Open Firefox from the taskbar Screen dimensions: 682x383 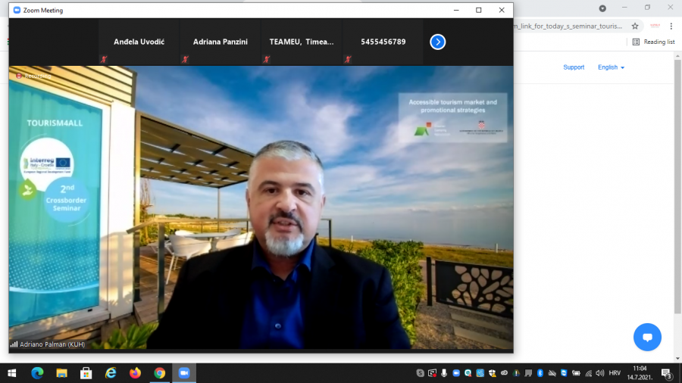click(135, 373)
